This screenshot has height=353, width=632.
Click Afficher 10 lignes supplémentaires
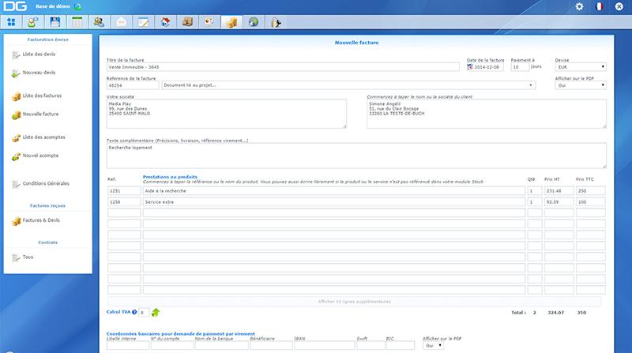coord(354,302)
